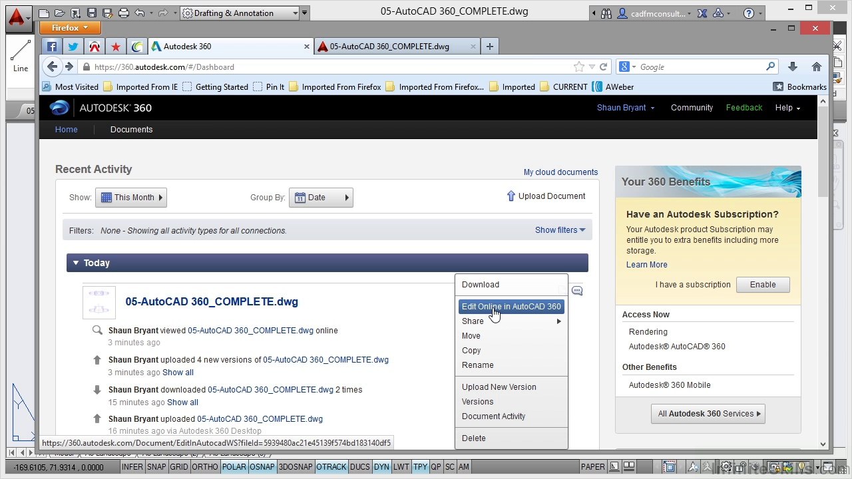The height and width of the screenshot is (479, 852).
Task: Toggle INFER in AutoCAD status bar
Action: pos(132,467)
